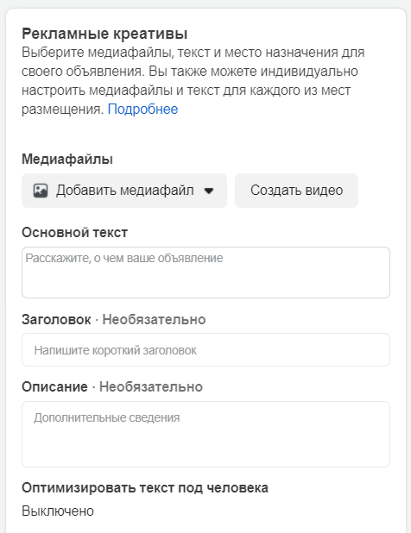The width and height of the screenshot is (411, 533).
Task: Click the Выключено status text
Action: point(58,511)
